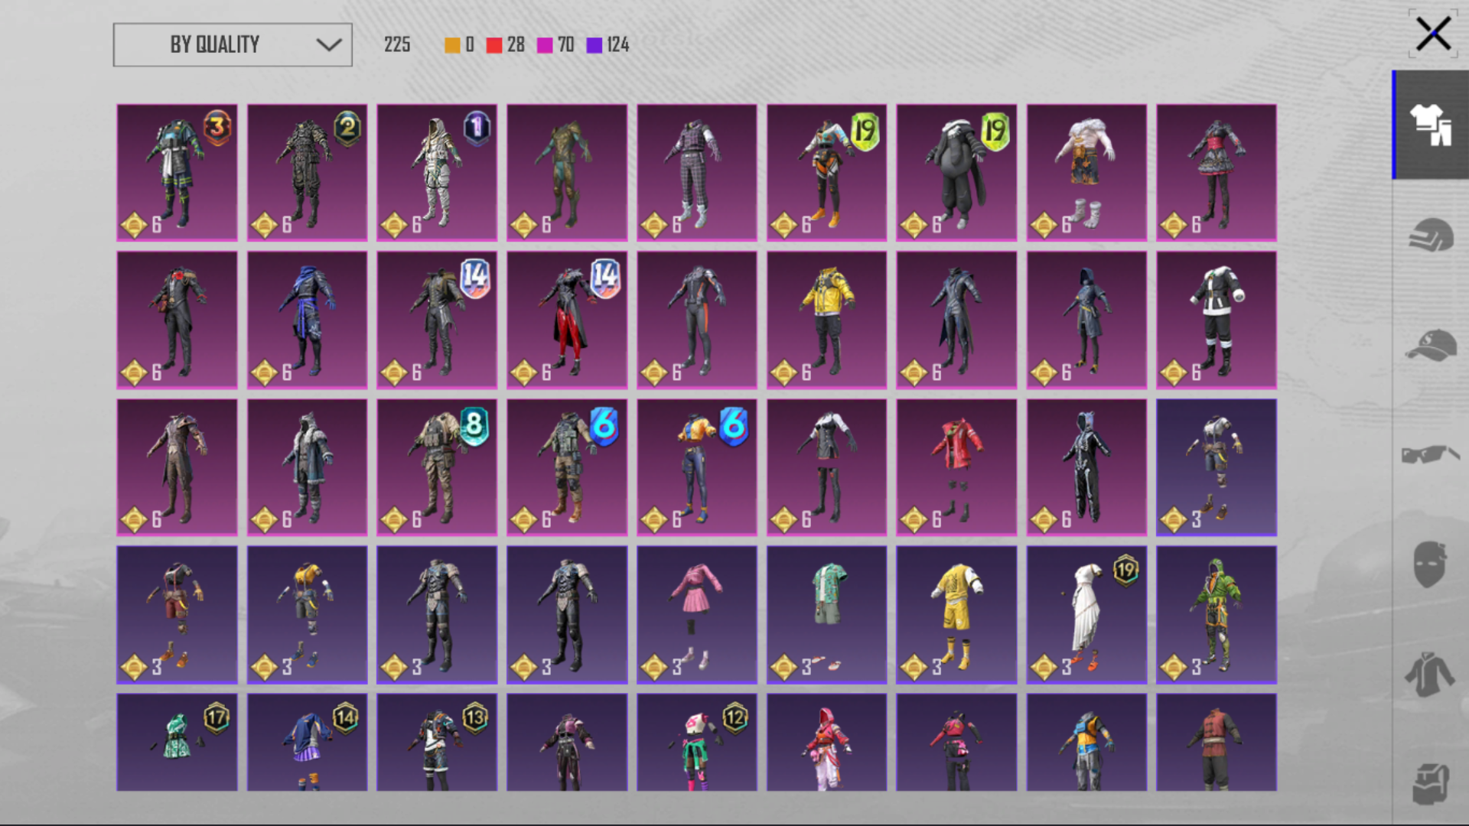Viewport: 1469px width, 826px height.
Task: Switch to the baseball cap category
Action: 1431,345
